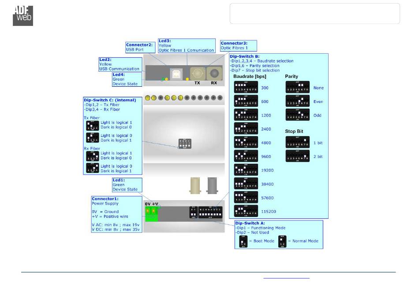This screenshot has width=419, height=290.
Task: Click the TX optic fibre connector
Action: coord(197,73)
